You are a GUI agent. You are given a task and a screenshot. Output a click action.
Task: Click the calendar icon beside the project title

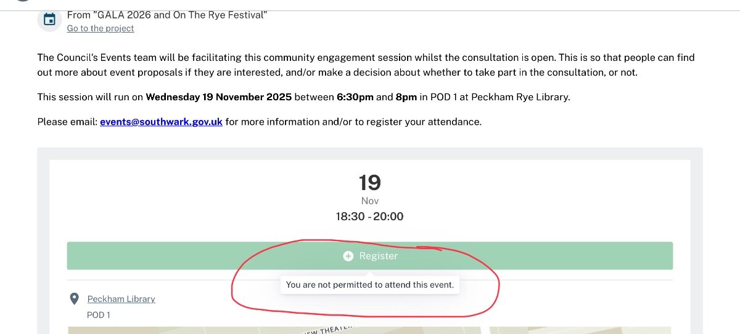click(x=49, y=20)
